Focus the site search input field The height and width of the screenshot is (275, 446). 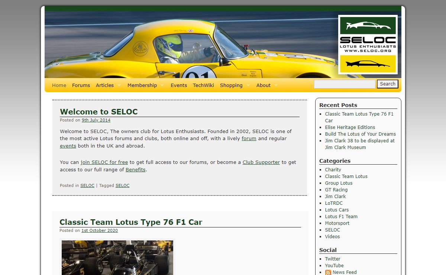tap(345, 84)
